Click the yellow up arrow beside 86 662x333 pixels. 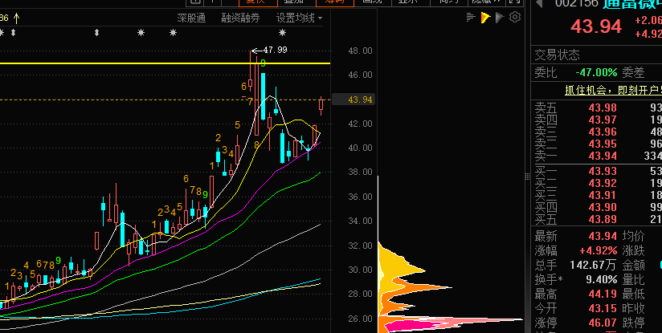coord(16,18)
